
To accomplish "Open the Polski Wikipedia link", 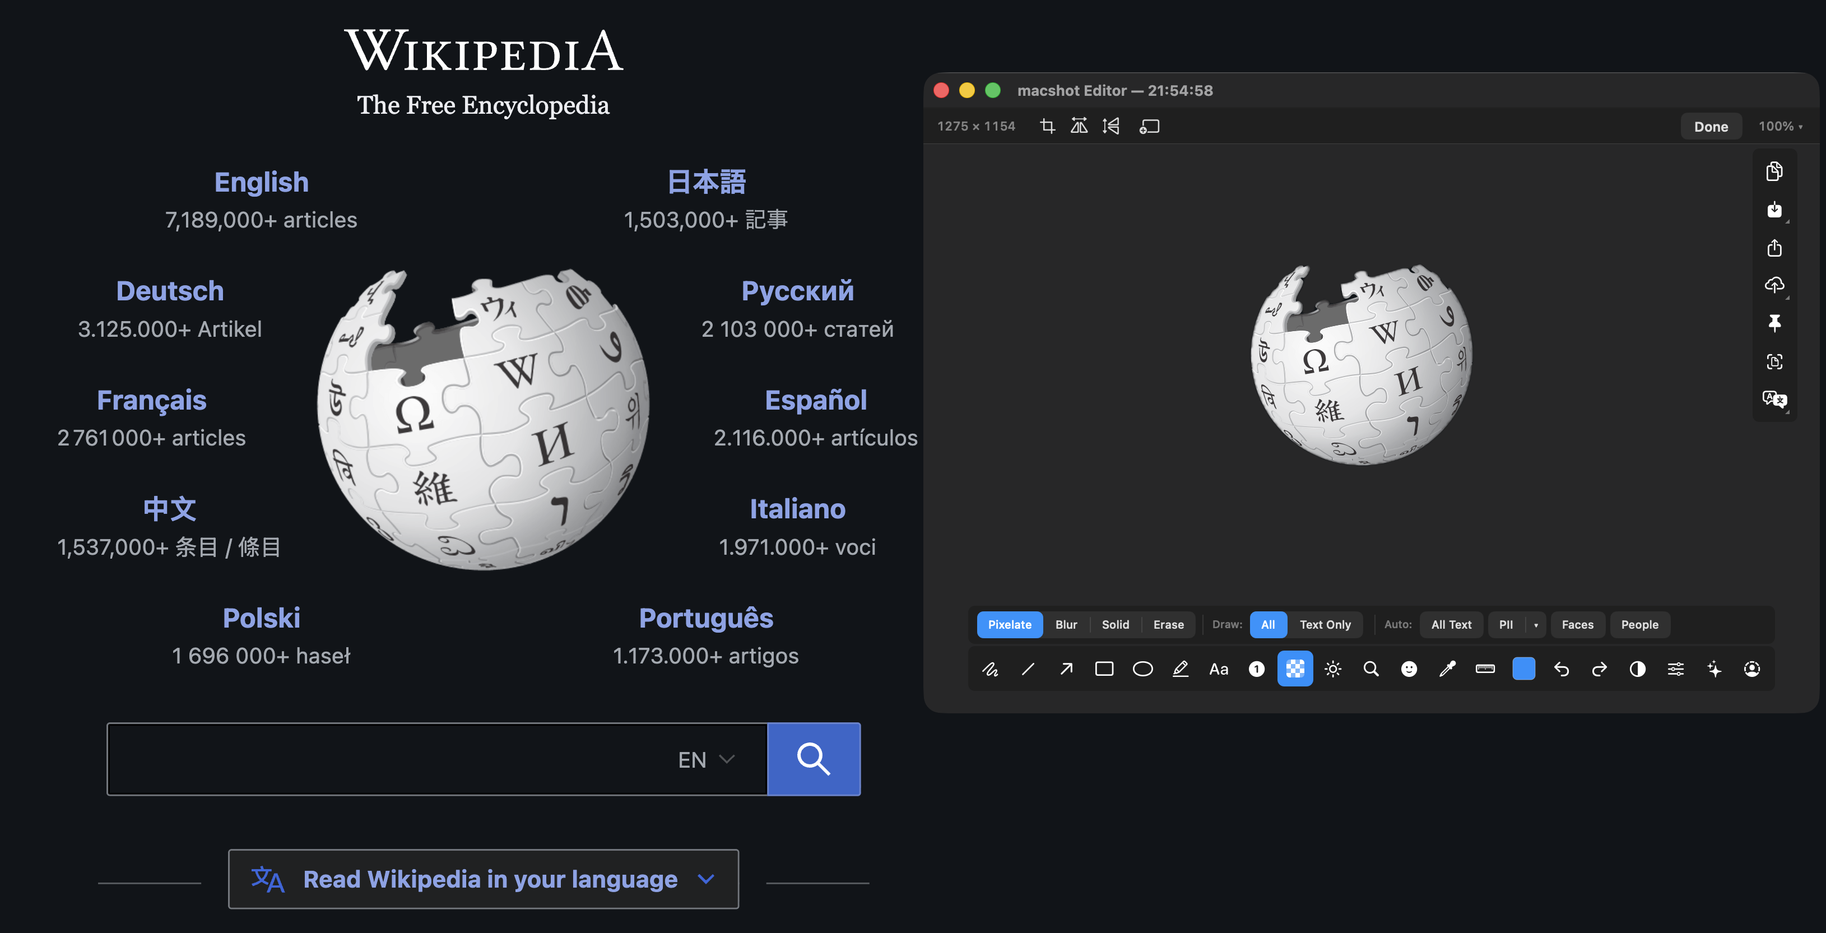I will click(262, 618).
